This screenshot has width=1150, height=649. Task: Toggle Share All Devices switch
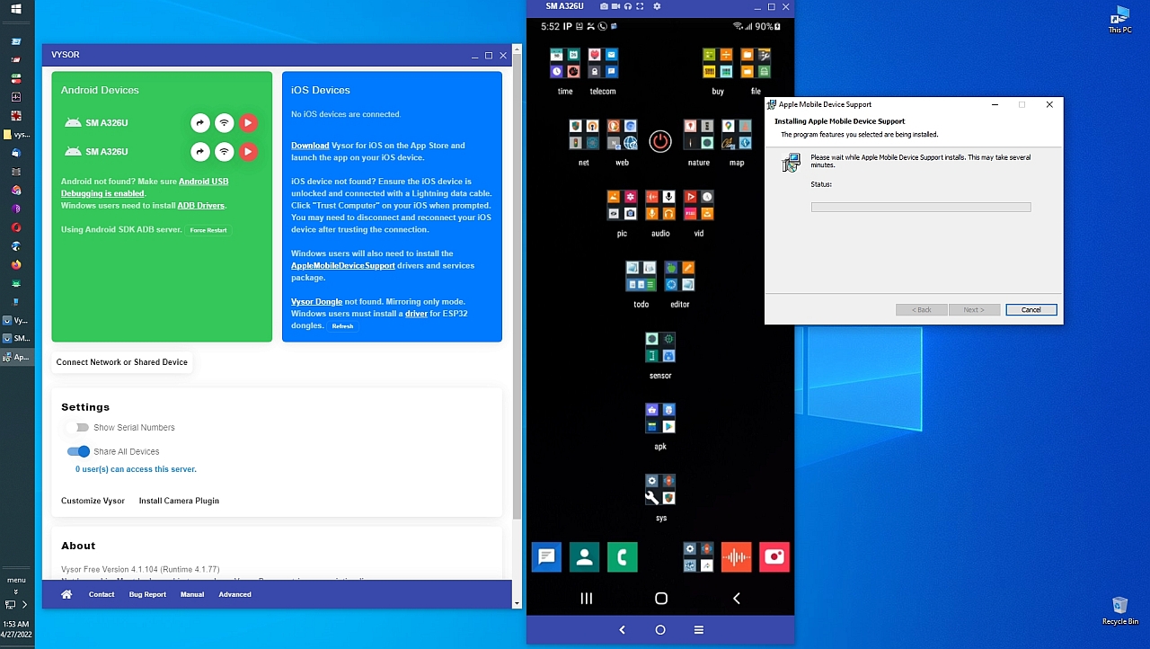click(x=79, y=451)
